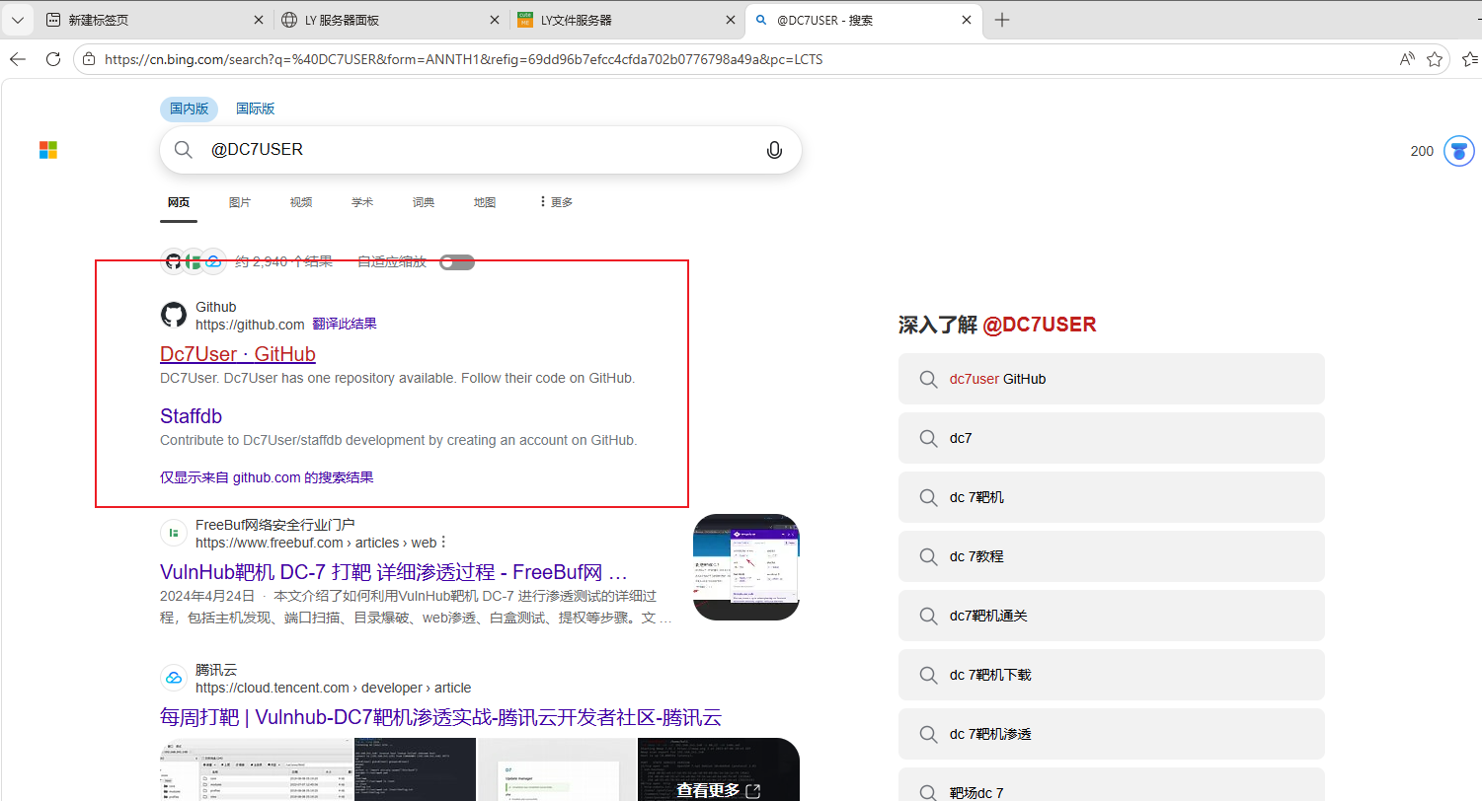
Task: Close the LY文件服务器 tab
Action: 731,20
